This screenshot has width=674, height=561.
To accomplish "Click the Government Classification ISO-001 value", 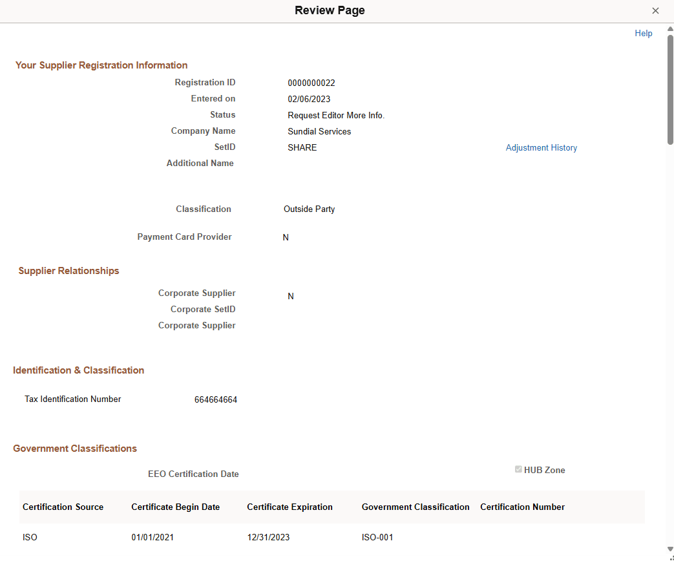I will tap(377, 537).
